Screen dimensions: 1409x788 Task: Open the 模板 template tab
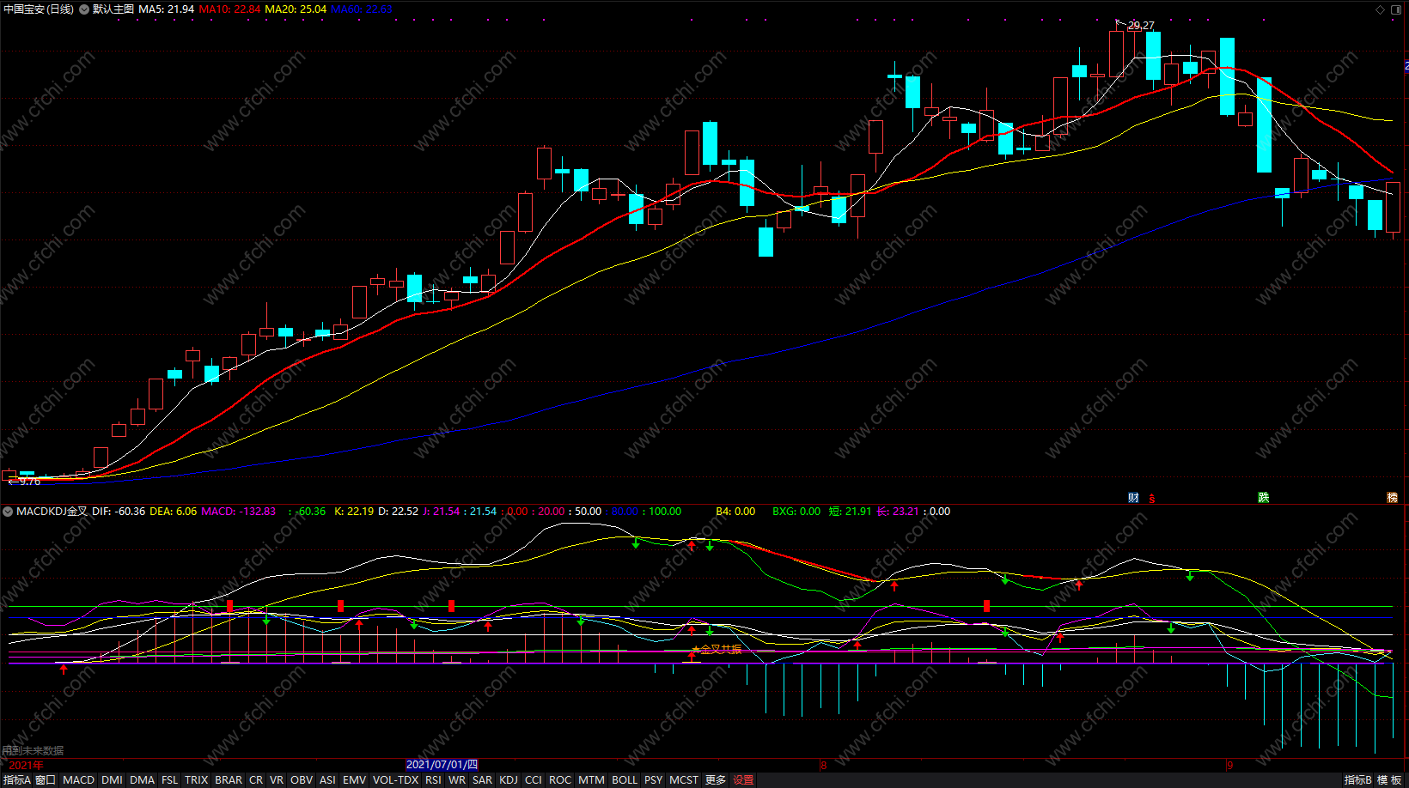coord(1389,780)
